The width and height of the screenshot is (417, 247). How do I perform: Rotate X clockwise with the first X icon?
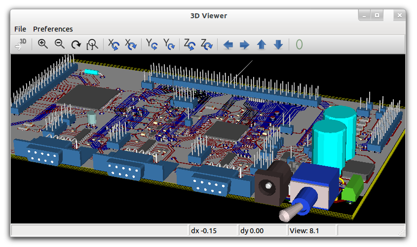point(114,44)
